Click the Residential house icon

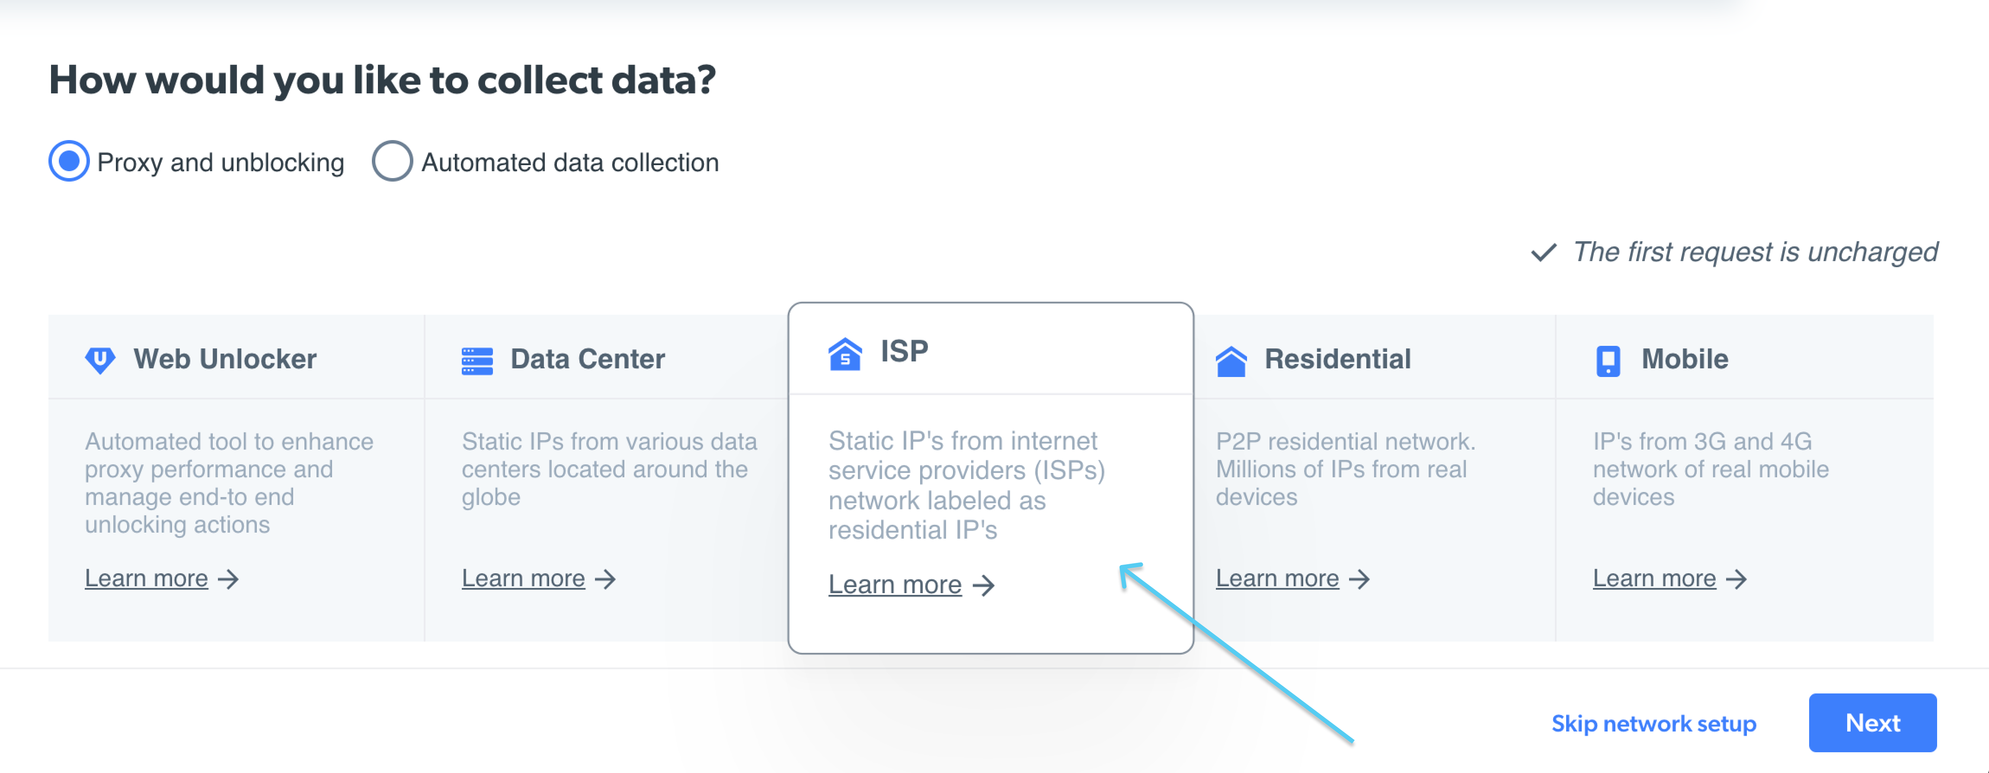pos(1231,361)
